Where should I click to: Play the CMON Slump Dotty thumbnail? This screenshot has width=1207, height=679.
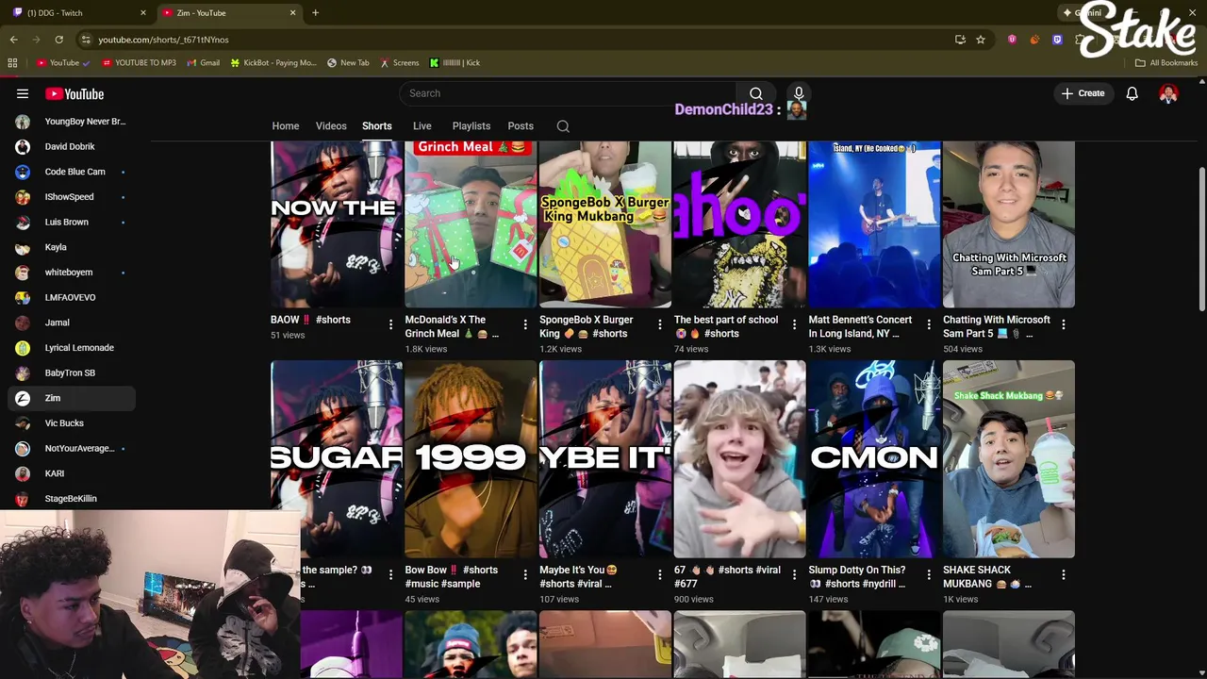874,459
